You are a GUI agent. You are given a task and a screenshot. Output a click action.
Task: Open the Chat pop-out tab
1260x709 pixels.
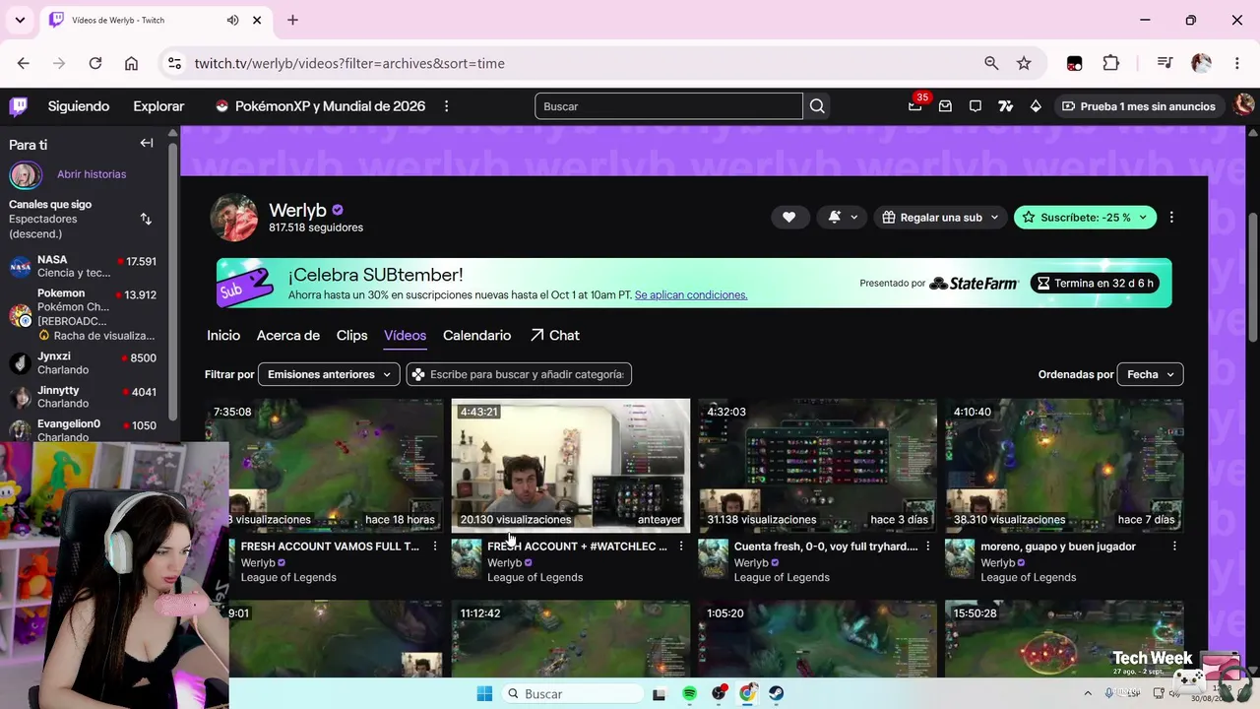[x=554, y=335]
